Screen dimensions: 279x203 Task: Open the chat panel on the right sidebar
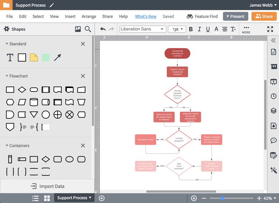(274, 140)
